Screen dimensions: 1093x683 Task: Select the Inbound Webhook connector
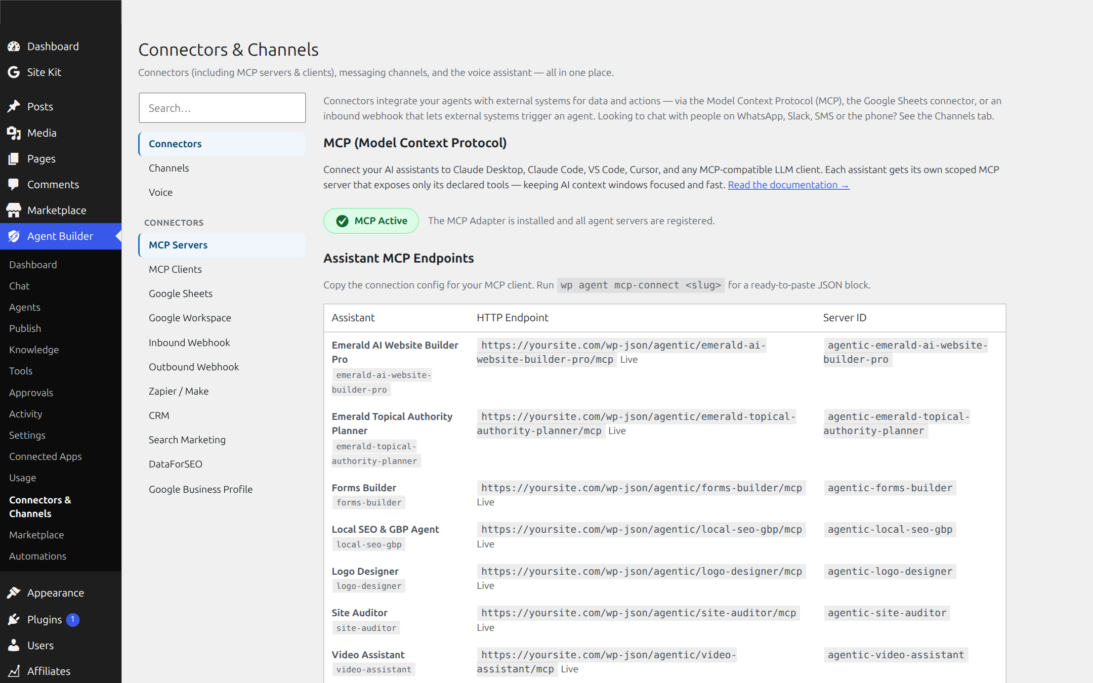(x=222, y=343)
